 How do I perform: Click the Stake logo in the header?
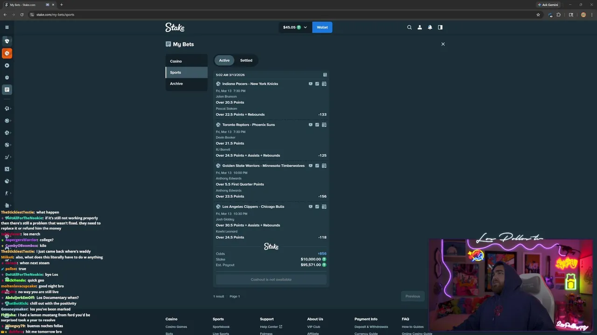click(x=175, y=27)
